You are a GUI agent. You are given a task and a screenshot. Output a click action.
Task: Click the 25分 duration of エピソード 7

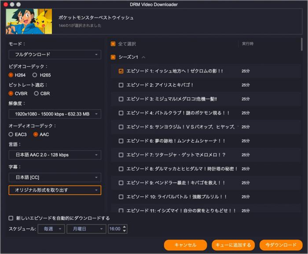(x=246, y=155)
